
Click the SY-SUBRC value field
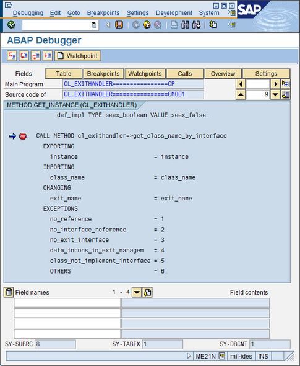coord(55,344)
